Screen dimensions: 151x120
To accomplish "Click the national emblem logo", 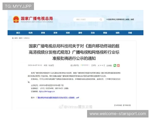I will [x=16, y=19].
